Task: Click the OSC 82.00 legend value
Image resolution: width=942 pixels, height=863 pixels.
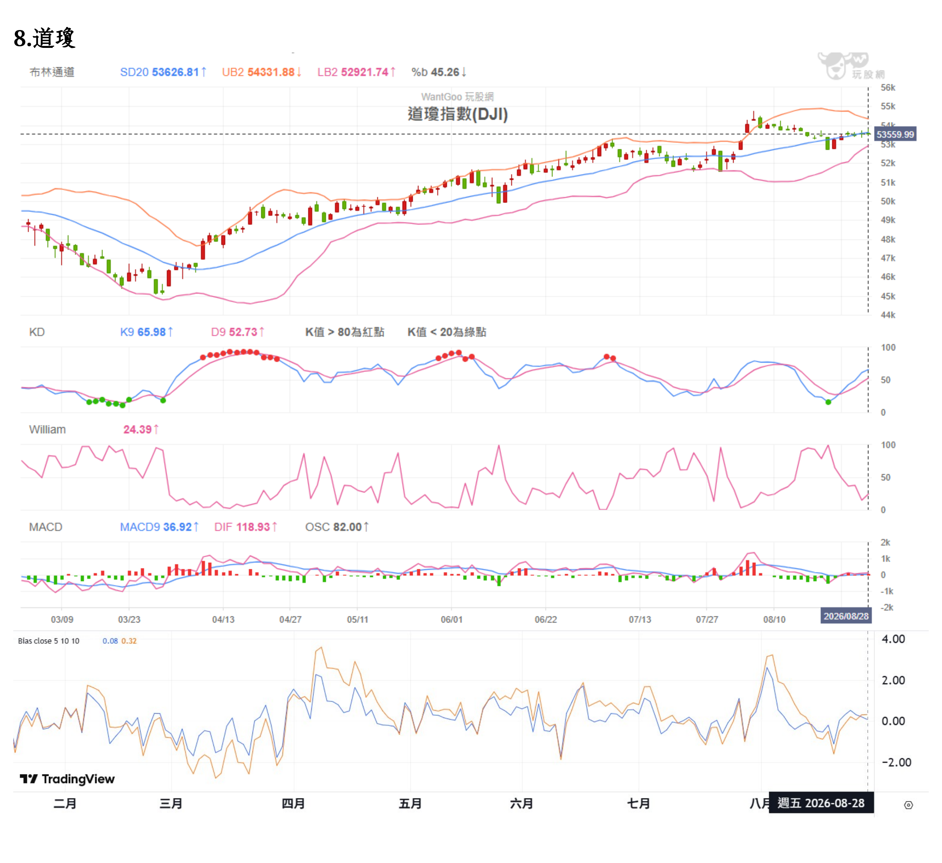Action: (337, 527)
